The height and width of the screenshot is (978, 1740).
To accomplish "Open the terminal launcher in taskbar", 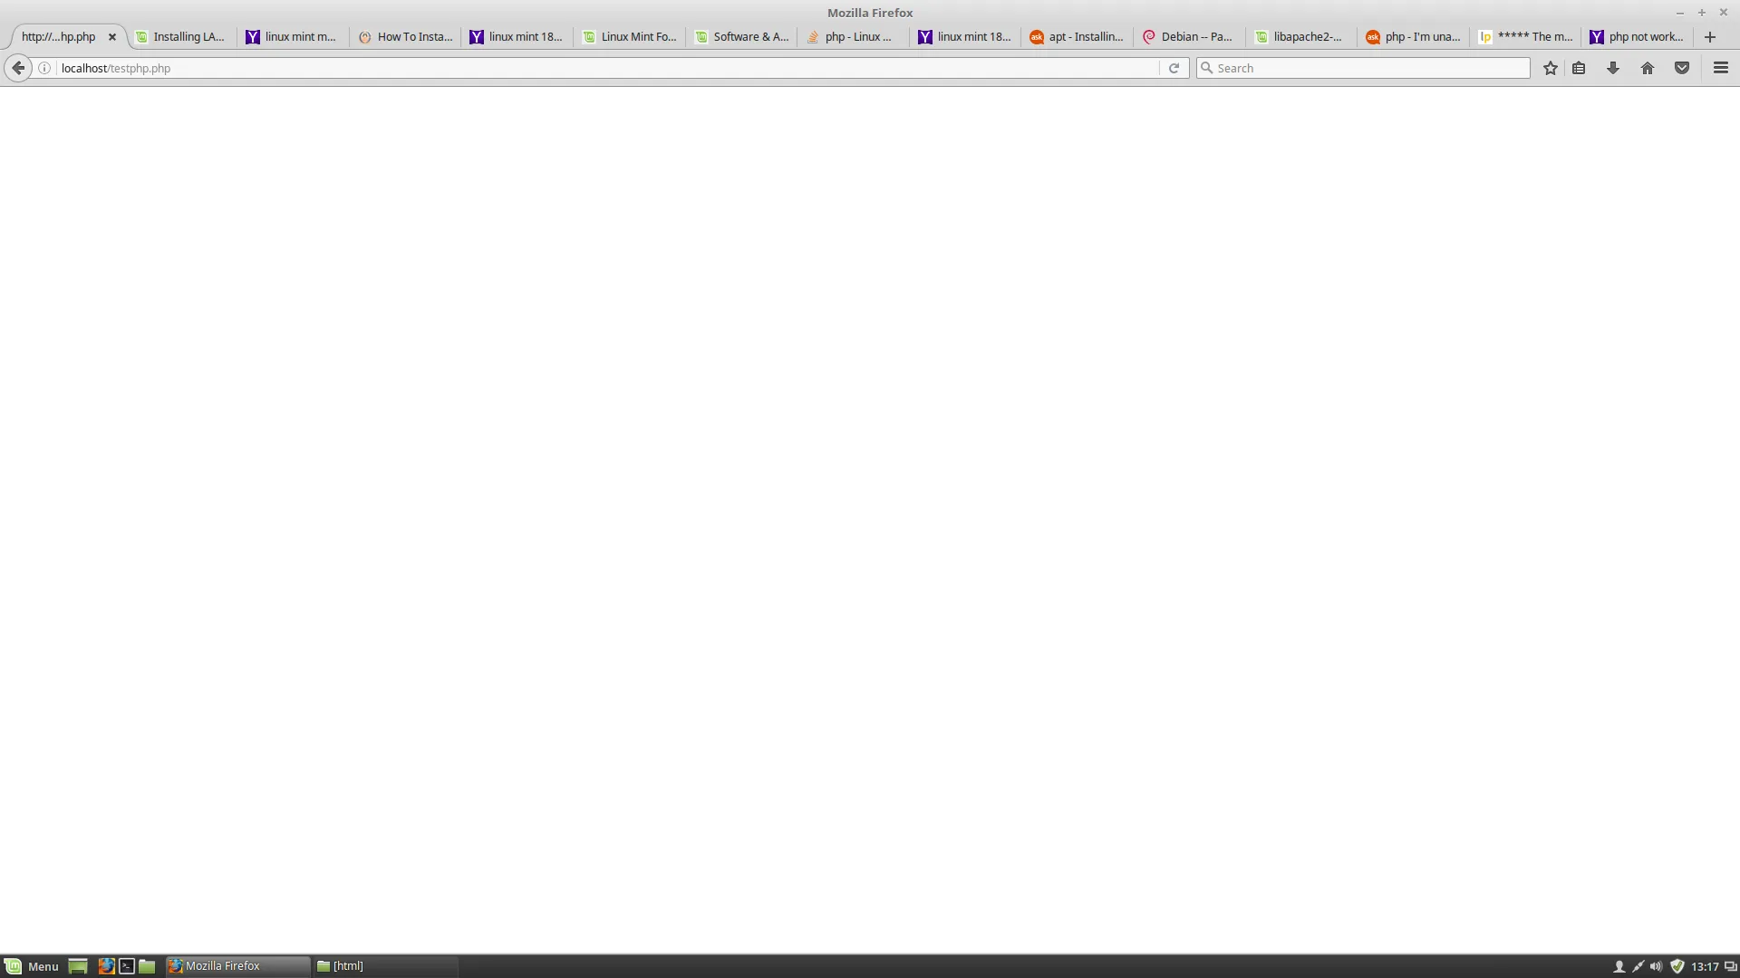I will click(x=127, y=966).
